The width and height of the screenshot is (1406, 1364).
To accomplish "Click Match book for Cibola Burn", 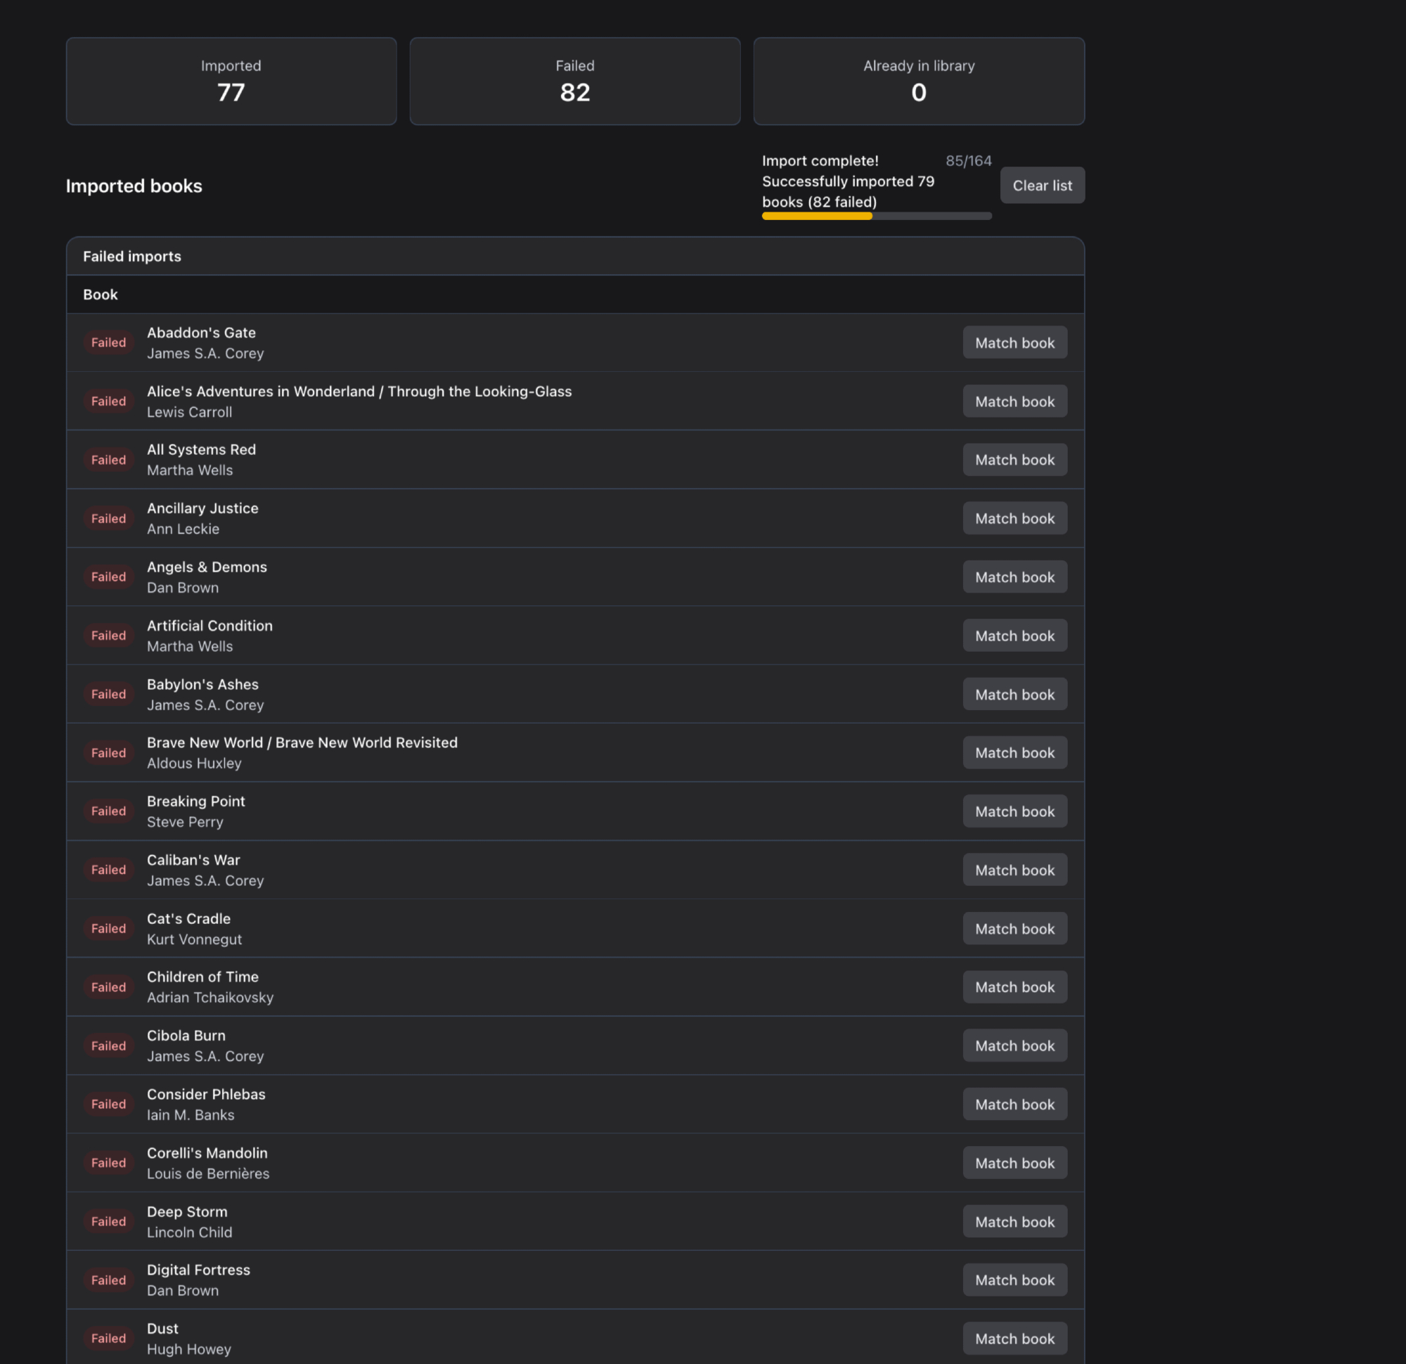I will 1014,1045.
